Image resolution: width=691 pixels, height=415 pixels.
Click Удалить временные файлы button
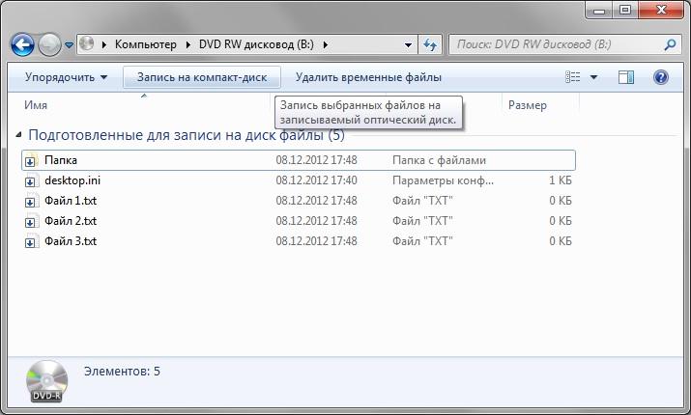click(368, 77)
